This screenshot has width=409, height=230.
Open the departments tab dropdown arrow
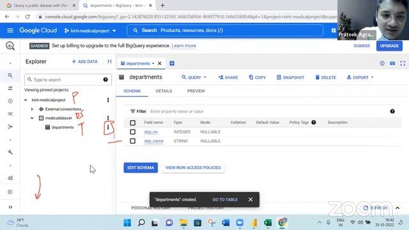(x=153, y=63)
